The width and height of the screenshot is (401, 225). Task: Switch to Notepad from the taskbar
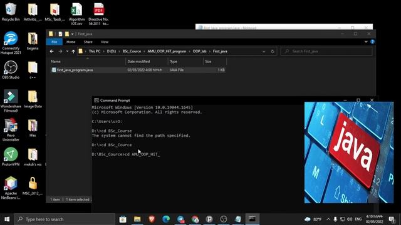coord(238,219)
